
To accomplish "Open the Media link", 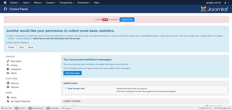I will (x=14, y=73).
